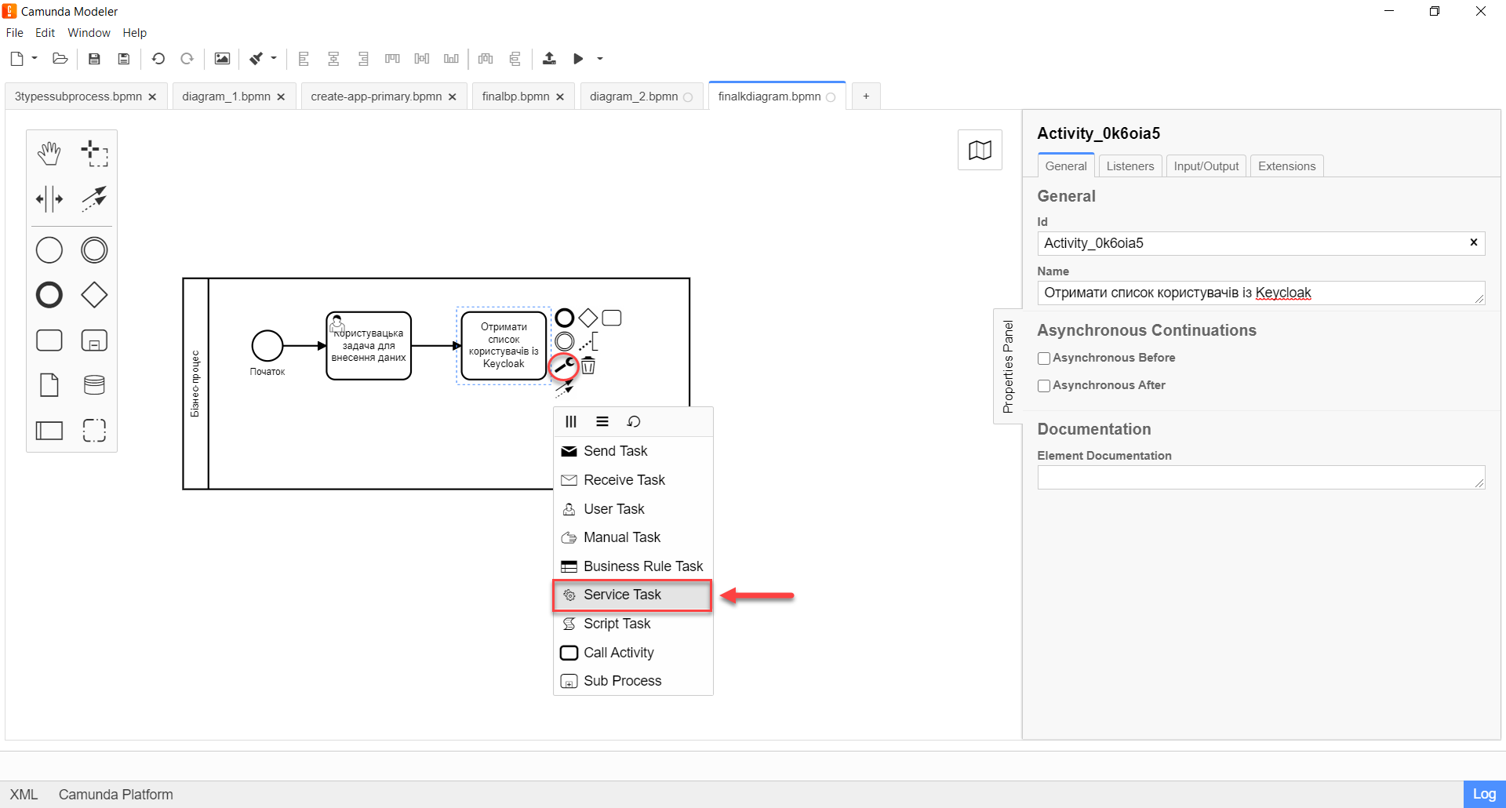This screenshot has width=1506, height=808.
Task: Switch to XML view
Action: click(x=24, y=795)
